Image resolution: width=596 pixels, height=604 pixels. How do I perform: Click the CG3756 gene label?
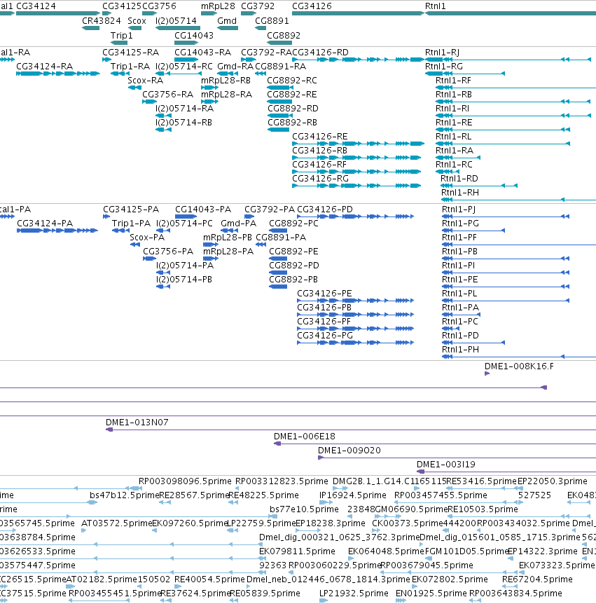point(159,6)
